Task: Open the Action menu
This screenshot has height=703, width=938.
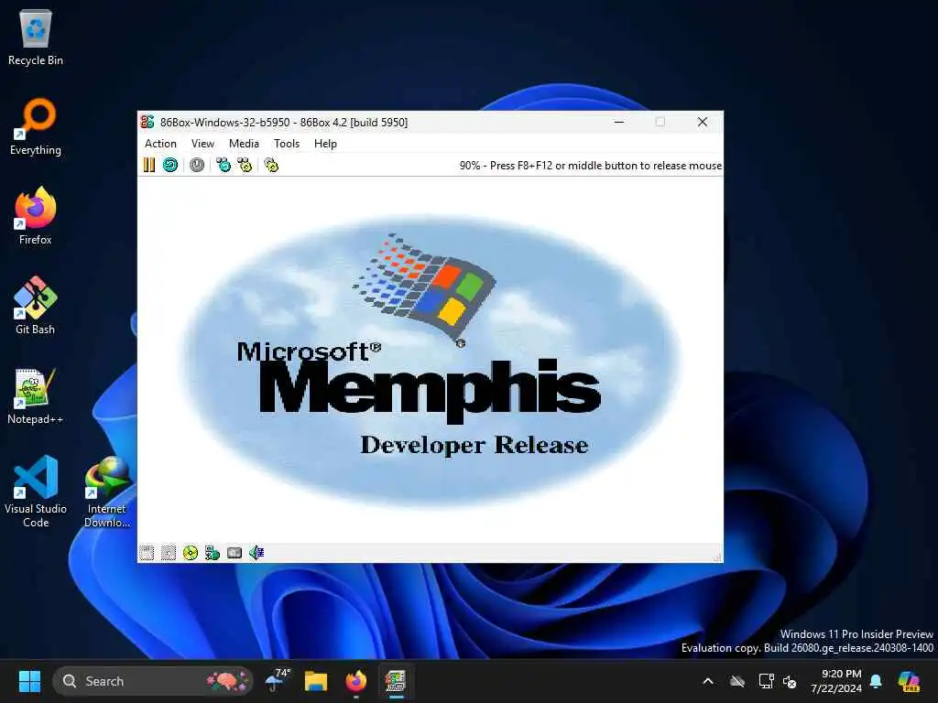Action: pyautogui.click(x=160, y=144)
